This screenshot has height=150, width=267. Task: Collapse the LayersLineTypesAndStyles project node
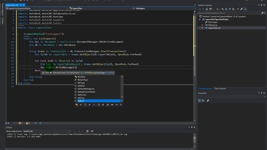click(x=200, y=20)
